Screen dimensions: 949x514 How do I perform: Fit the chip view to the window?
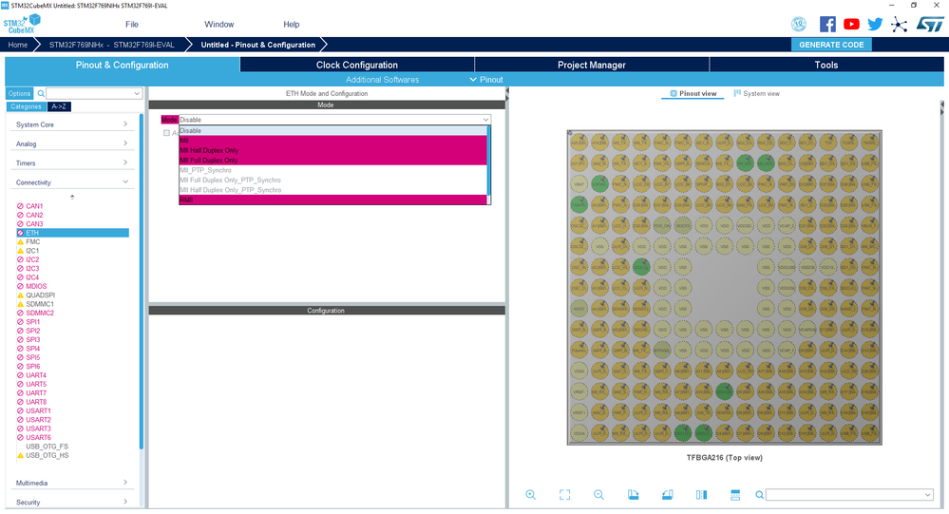tap(564, 495)
